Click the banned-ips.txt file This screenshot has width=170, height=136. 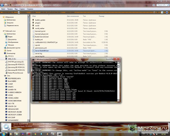(40, 31)
